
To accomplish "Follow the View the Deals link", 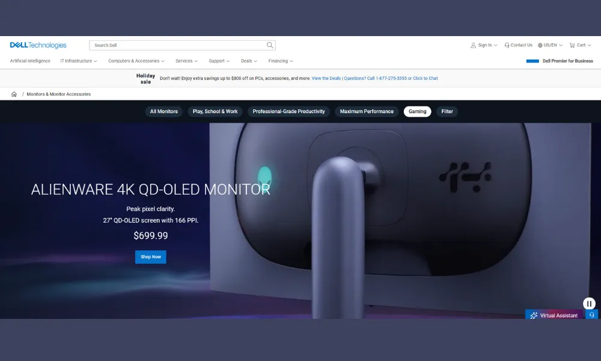I will [x=326, y=78].
